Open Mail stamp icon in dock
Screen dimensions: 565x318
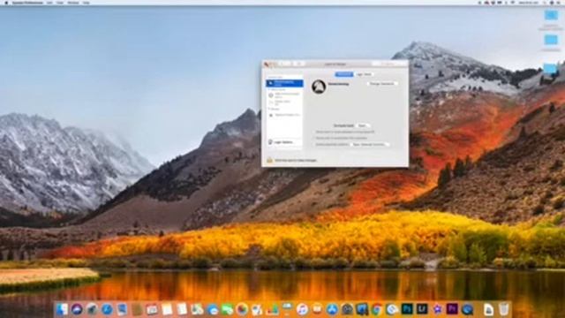pos(122,309)
